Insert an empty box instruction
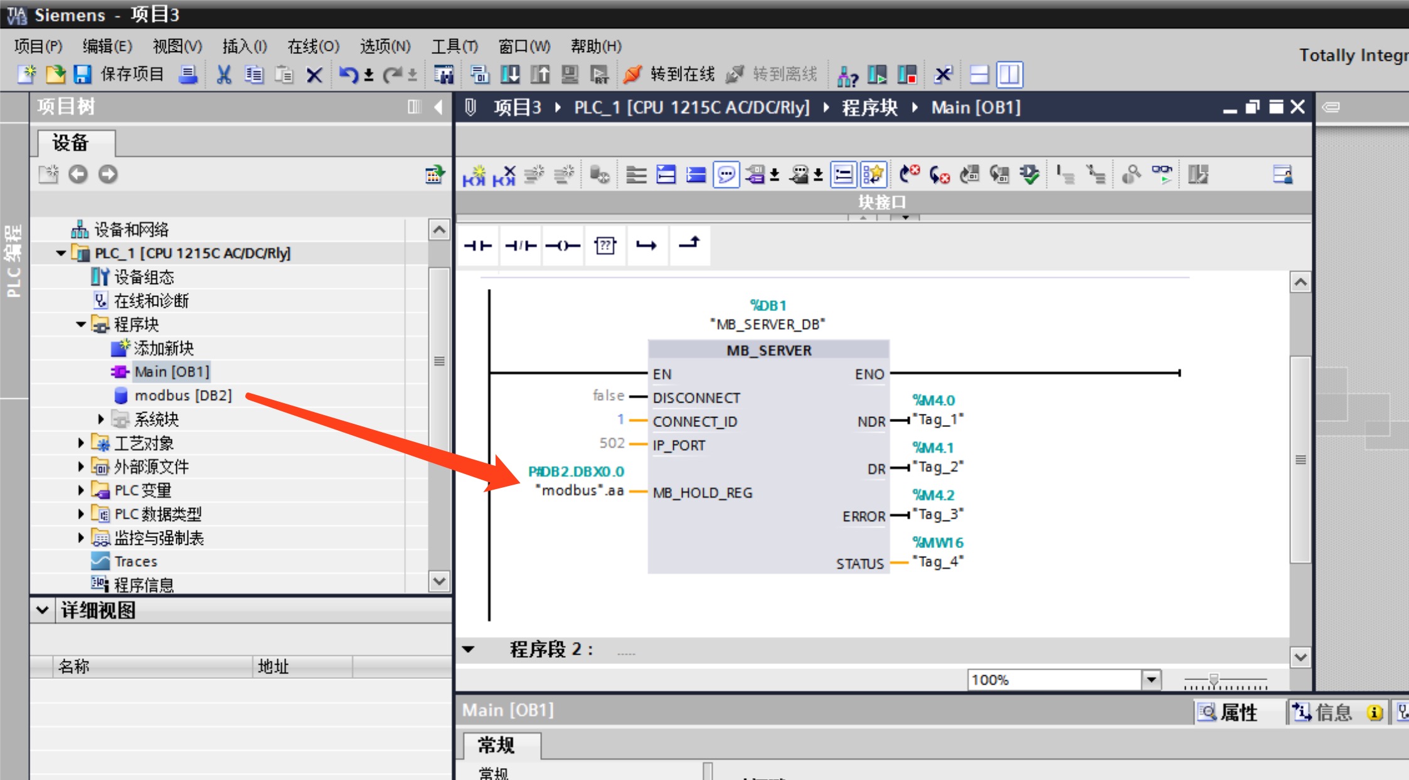Screen dimensions: 1409x780 [x=605, y=246]
